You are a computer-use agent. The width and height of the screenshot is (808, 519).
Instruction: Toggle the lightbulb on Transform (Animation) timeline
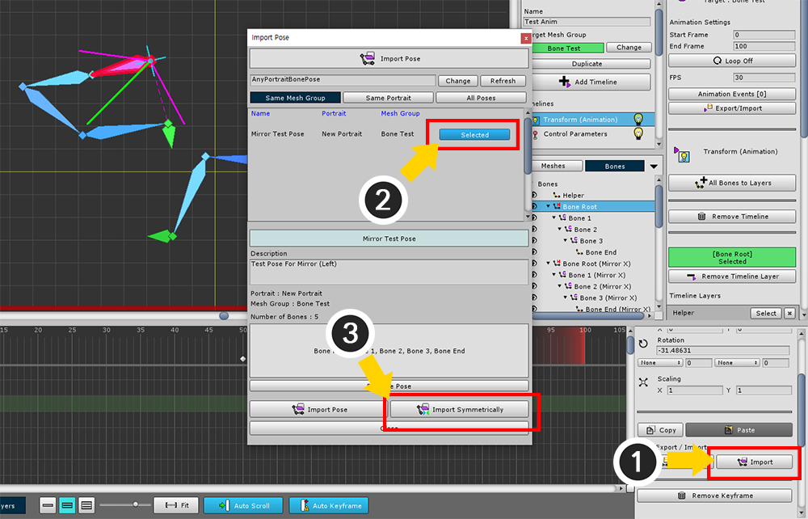[x=638, y=119]
